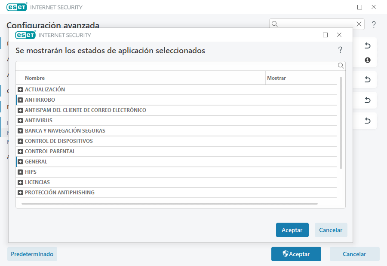Select the BANCA Y NAVEGACIÓN SEGURAS label
Viewport: 387px width, 266px height.
(65, 131)
